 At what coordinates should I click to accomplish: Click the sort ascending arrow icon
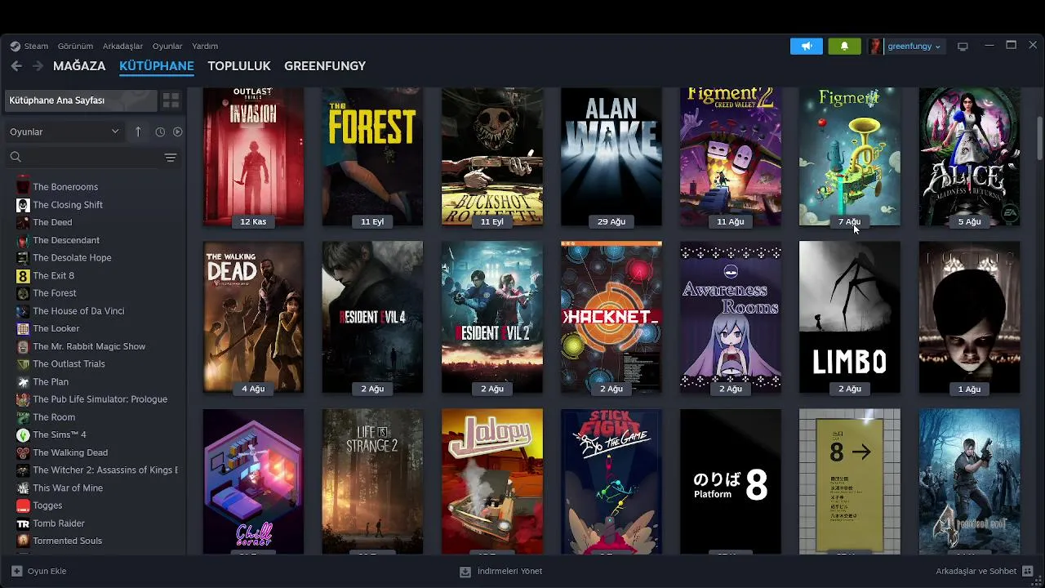point(138,131)
